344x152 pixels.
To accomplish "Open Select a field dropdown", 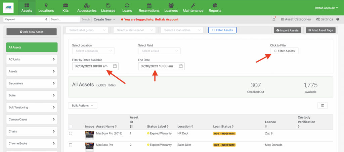I will click(x=160, y=51).
